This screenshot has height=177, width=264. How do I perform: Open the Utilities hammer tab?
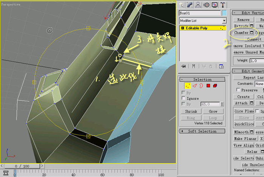[223, 5]
